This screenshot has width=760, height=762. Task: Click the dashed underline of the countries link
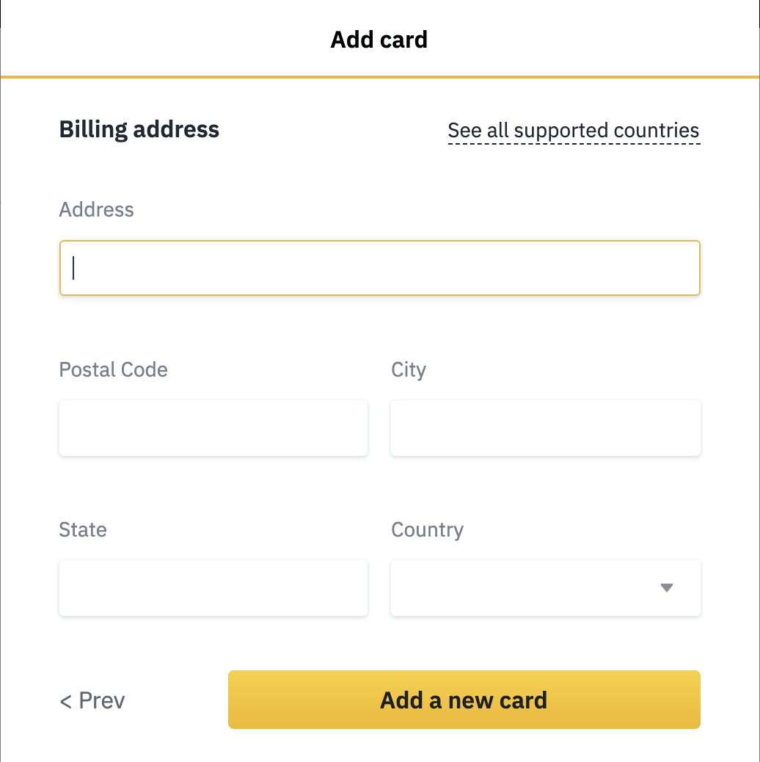574,143
